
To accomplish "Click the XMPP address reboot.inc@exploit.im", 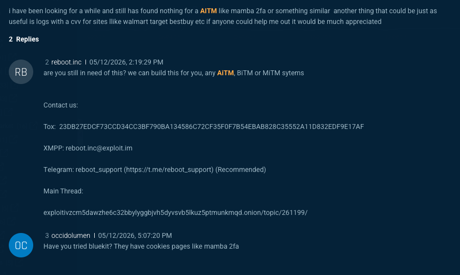I will pyautogui.click(x=99, y=148).
